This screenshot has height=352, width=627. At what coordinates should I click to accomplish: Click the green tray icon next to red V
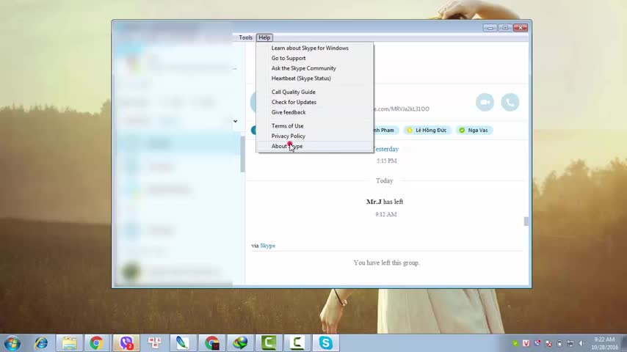(515, 343)
